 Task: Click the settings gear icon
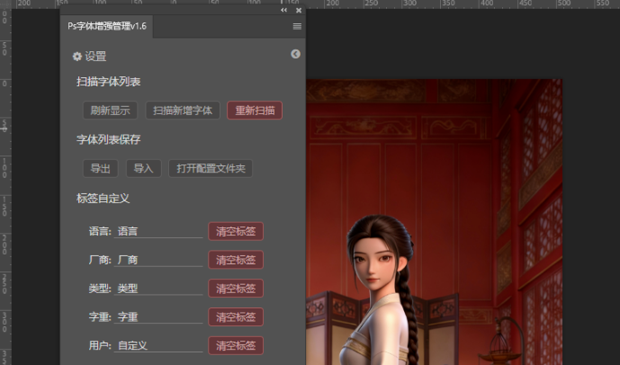pyautogui.click(x=77, y=57)
